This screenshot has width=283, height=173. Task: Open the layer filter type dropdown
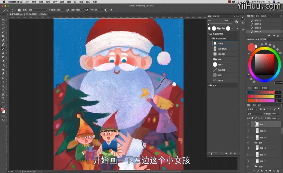click(253, 109)
